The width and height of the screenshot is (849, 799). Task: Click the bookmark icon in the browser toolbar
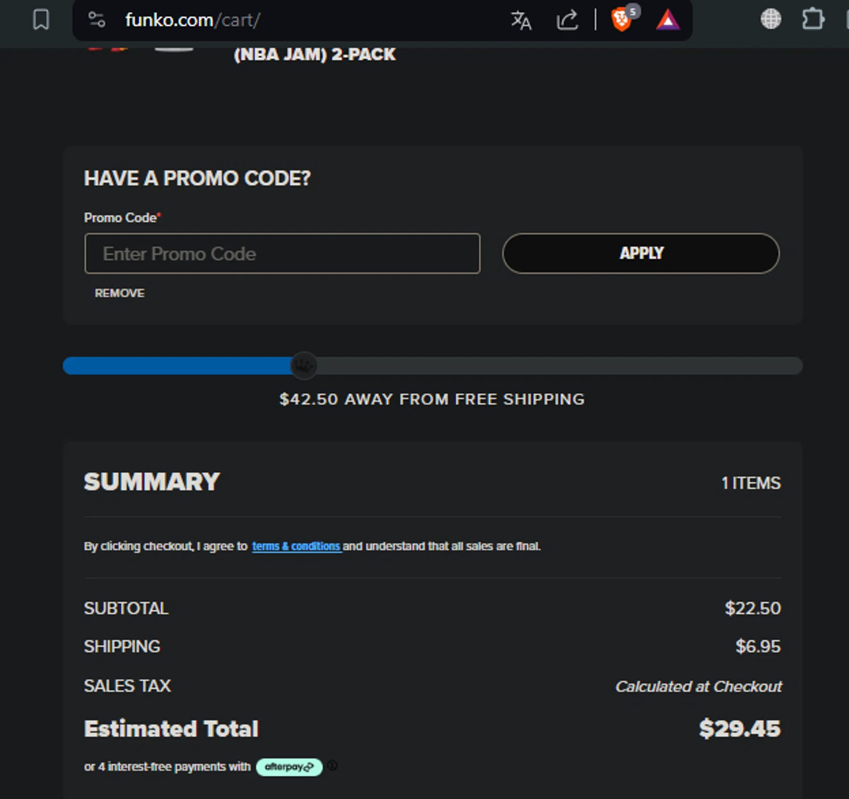[x=41, y=20]
